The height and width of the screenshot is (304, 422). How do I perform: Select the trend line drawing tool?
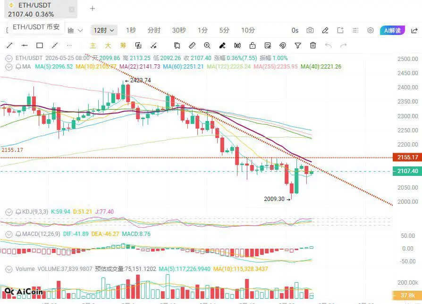[9, 45]
